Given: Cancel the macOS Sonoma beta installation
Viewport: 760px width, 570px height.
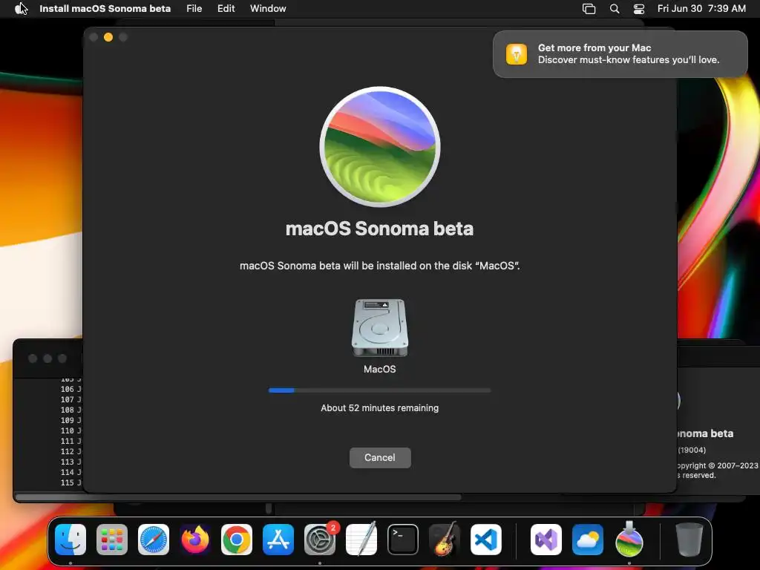Looking at the screenshot, I should [x=380, y=457].
